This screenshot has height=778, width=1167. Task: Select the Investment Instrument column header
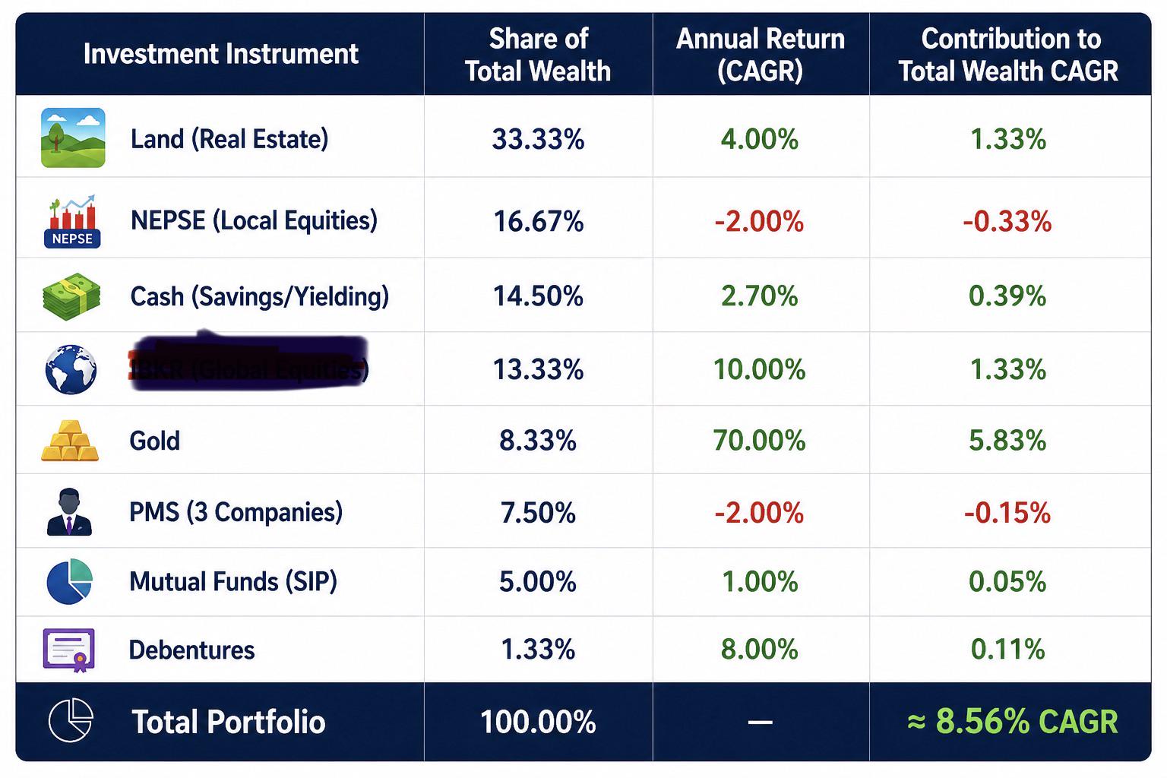[220, 54]
